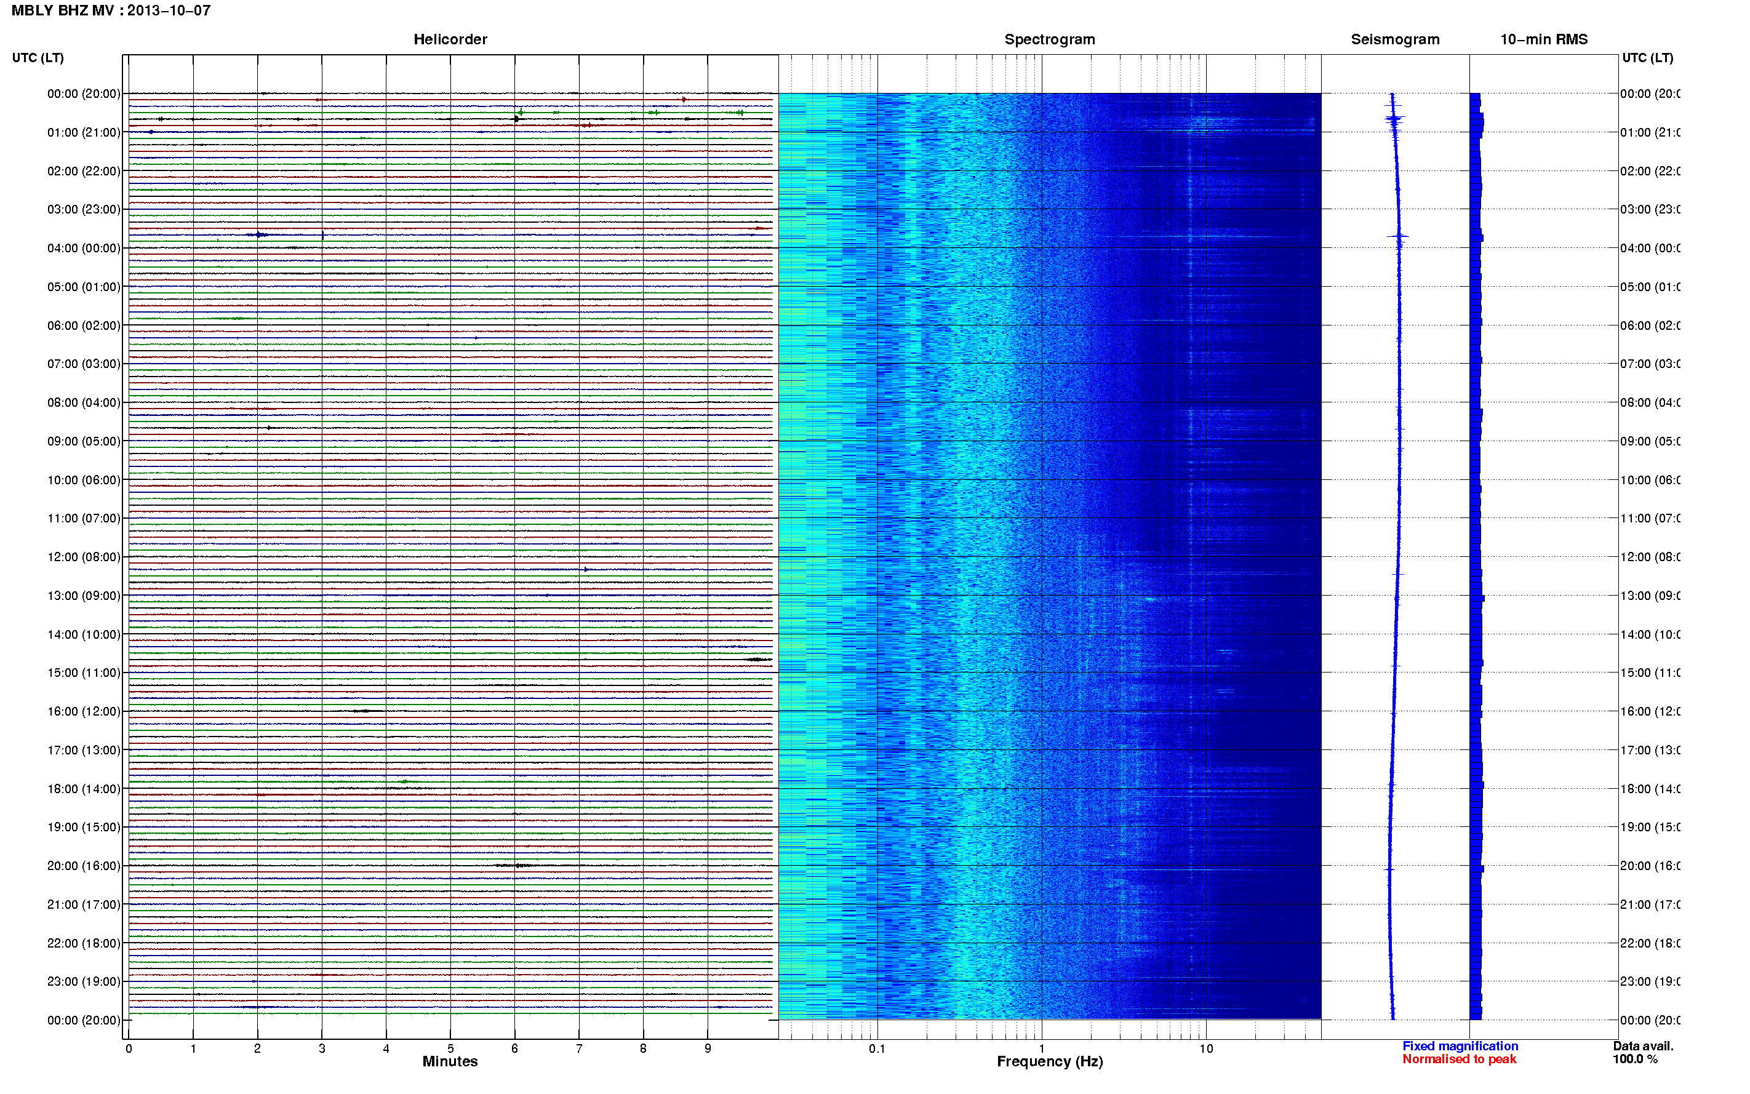Click the left 18:00 (14:00) time label
Screen dimensions: 1750x1094
pyautogui.click(x=84, y=789)
